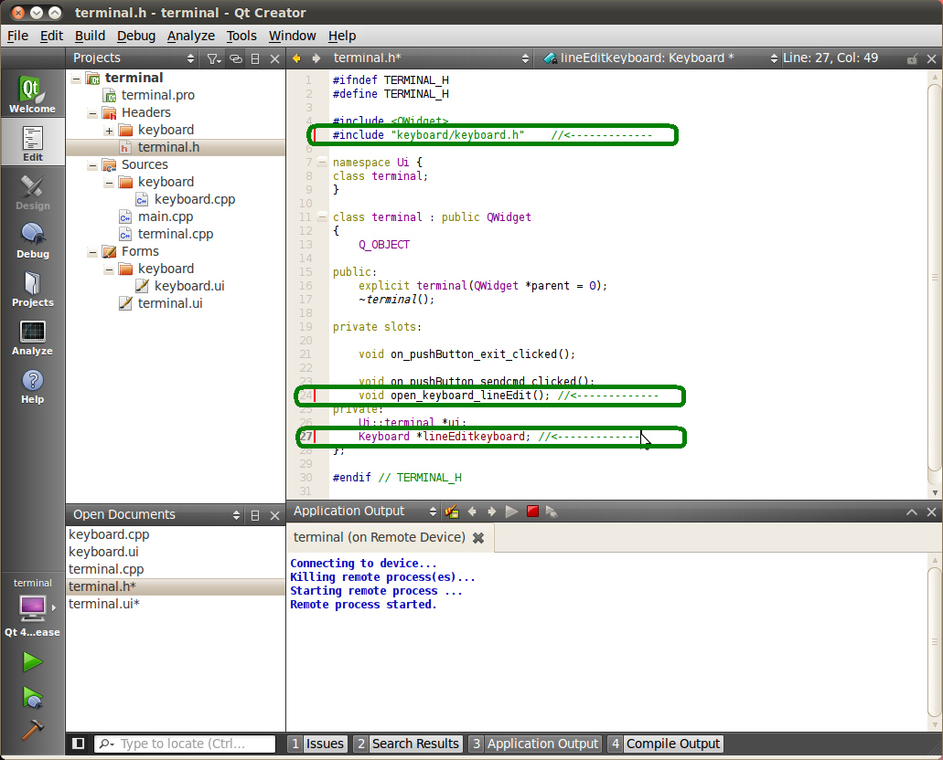943x760 pixels.
Task: Open the terminal.h* document dropdown
Action: click(431, 58)
